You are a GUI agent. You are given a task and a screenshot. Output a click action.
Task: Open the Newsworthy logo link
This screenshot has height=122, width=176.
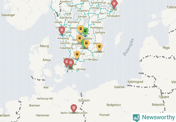pyautogui.click(x=154, y=117)
